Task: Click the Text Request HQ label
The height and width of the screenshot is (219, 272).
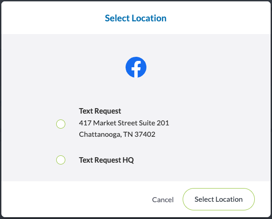Action: pos(106,160)
